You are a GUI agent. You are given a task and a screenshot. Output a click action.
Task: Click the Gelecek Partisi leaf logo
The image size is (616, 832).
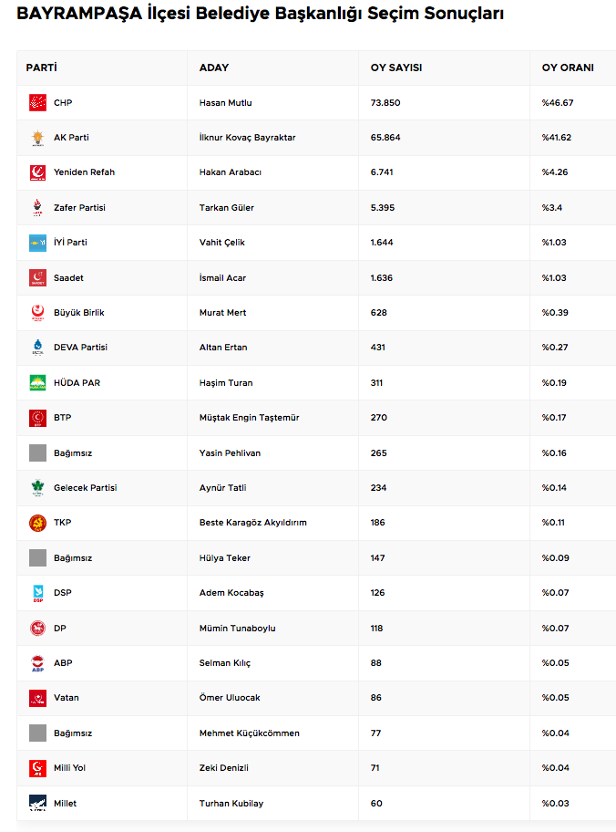click(37, 488)
